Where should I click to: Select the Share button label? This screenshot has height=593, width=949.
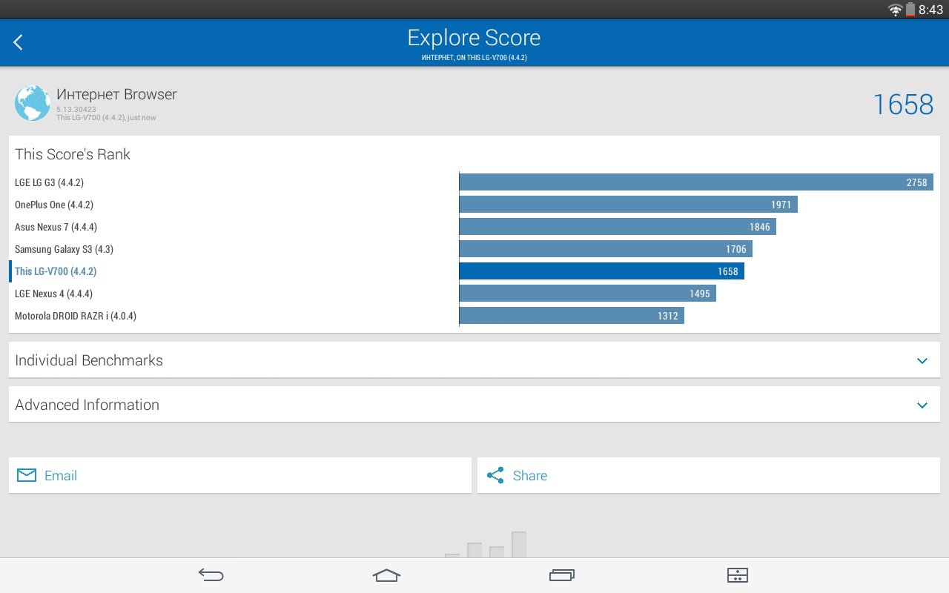click(x=530, y=476)
